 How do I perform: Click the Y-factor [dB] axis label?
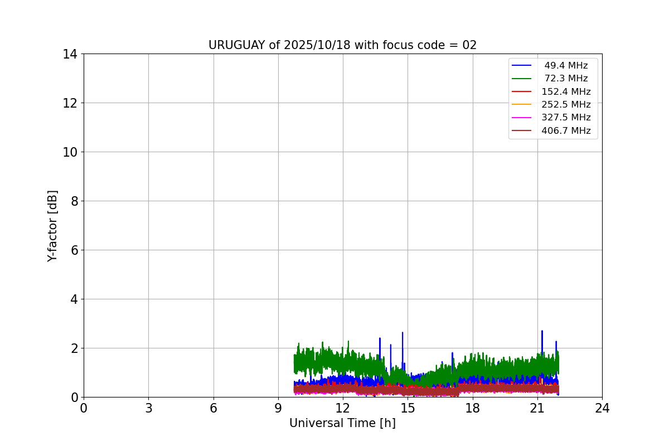pos(52,226)
